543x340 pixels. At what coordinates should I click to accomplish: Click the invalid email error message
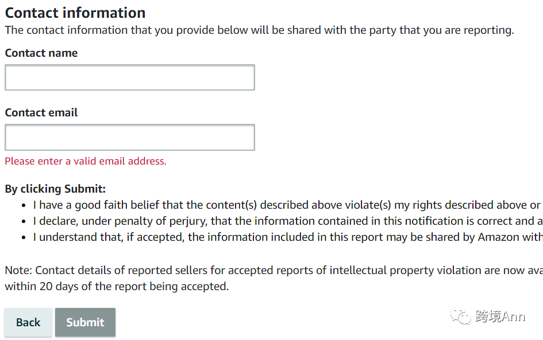tap(86, 161)
